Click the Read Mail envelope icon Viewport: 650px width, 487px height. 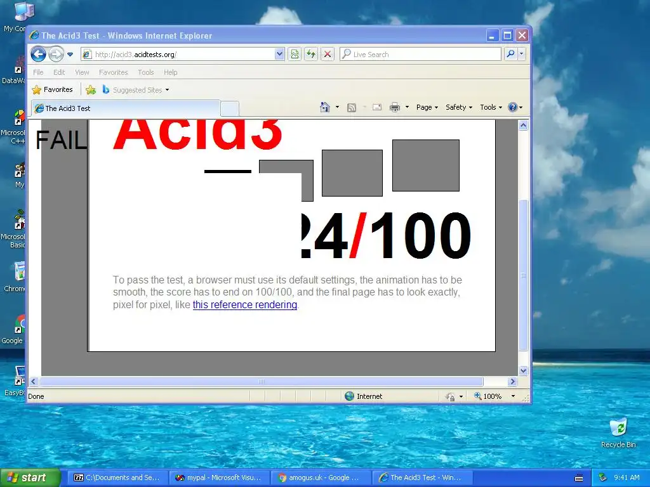377,107
